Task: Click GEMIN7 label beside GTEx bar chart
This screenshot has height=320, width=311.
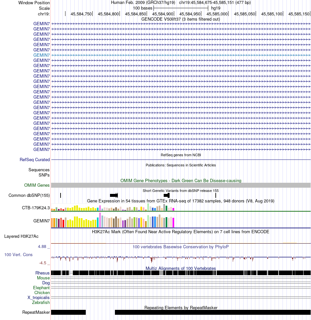Action: pyautogui.click(x=41, y=221)
